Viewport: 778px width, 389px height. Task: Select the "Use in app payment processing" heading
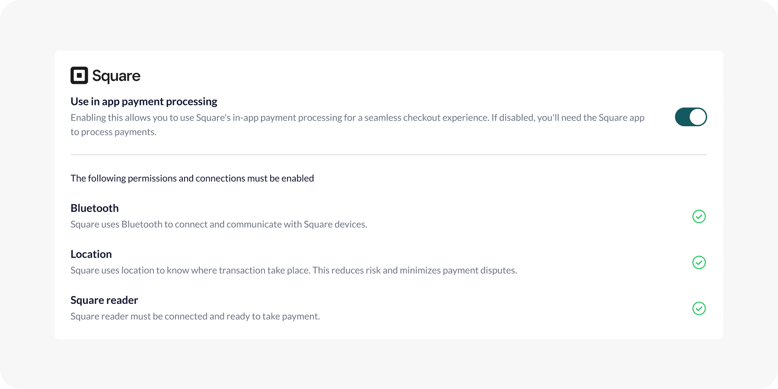[144, 102]
